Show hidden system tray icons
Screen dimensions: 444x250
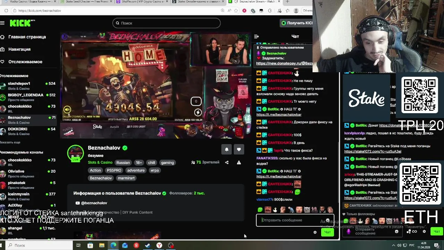coord(394,245)
